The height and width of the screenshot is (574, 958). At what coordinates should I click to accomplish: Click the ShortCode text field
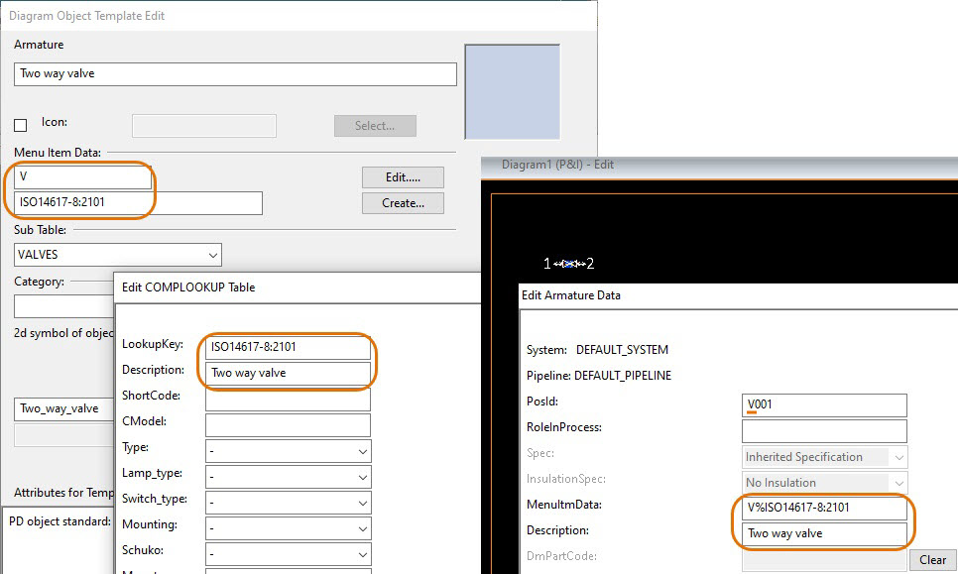tap(288, 399)
